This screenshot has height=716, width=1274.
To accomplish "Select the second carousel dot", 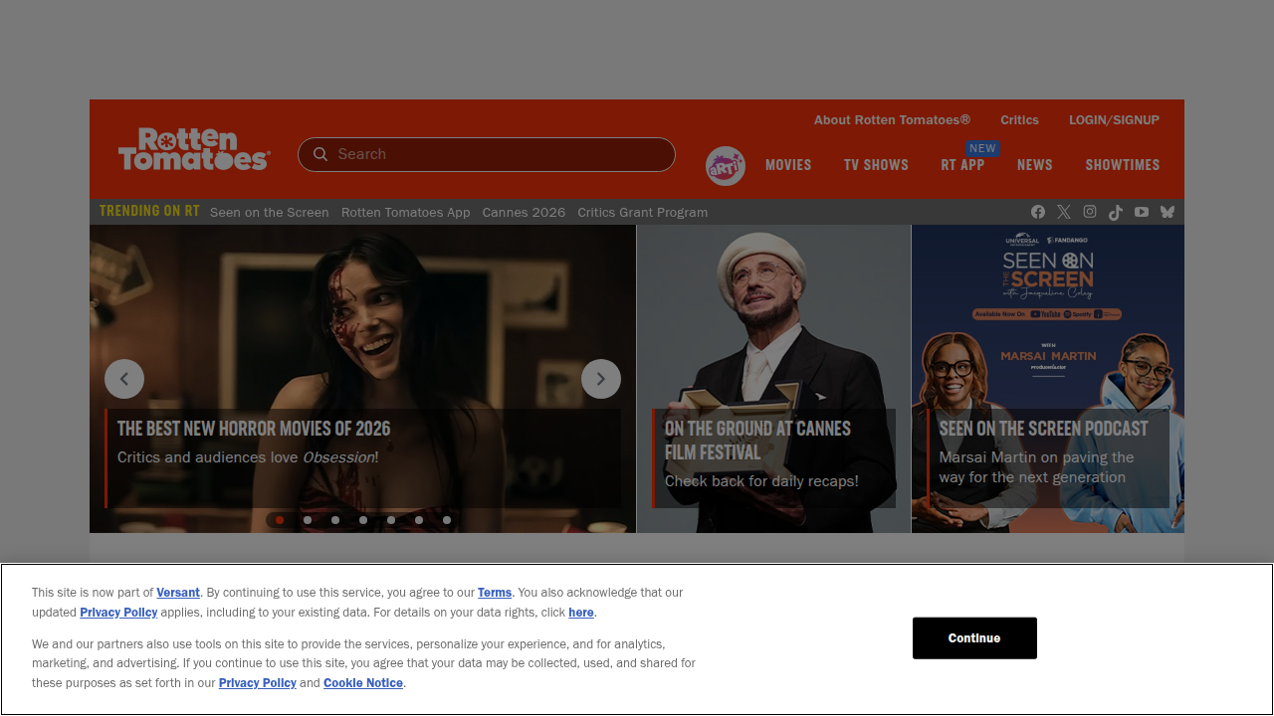I will click(x=308, y=520).
